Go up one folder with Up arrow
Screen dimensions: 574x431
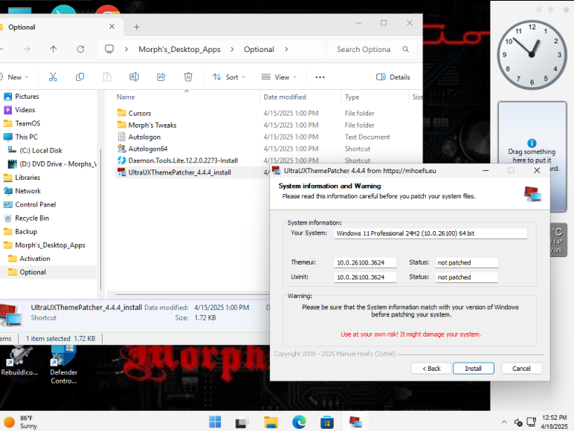tap(54, 49)
